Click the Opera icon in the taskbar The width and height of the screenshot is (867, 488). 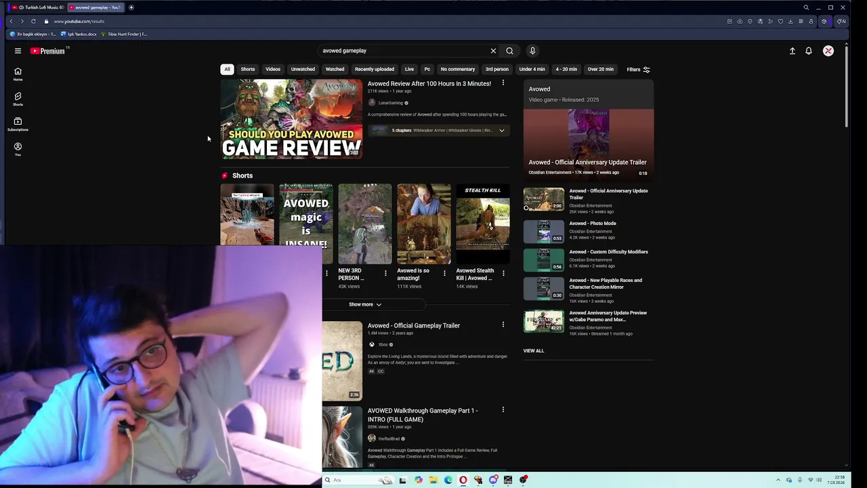[463, 480]
